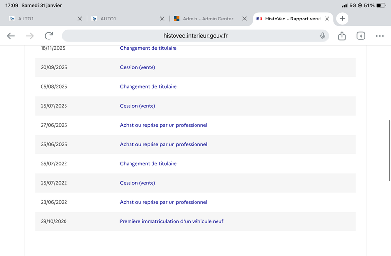The image size is (391, 256).
Task: Open 'Cession (vente)' dated 20/09/2025
Action: click(137, 67)
